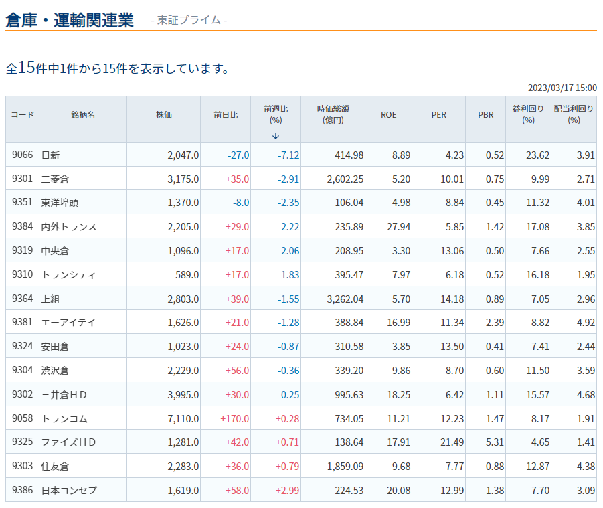The height and width of the screenshot is (508, 603).
Task: Click market cap 3,262.04 of 上組
Action: (345, 299)
